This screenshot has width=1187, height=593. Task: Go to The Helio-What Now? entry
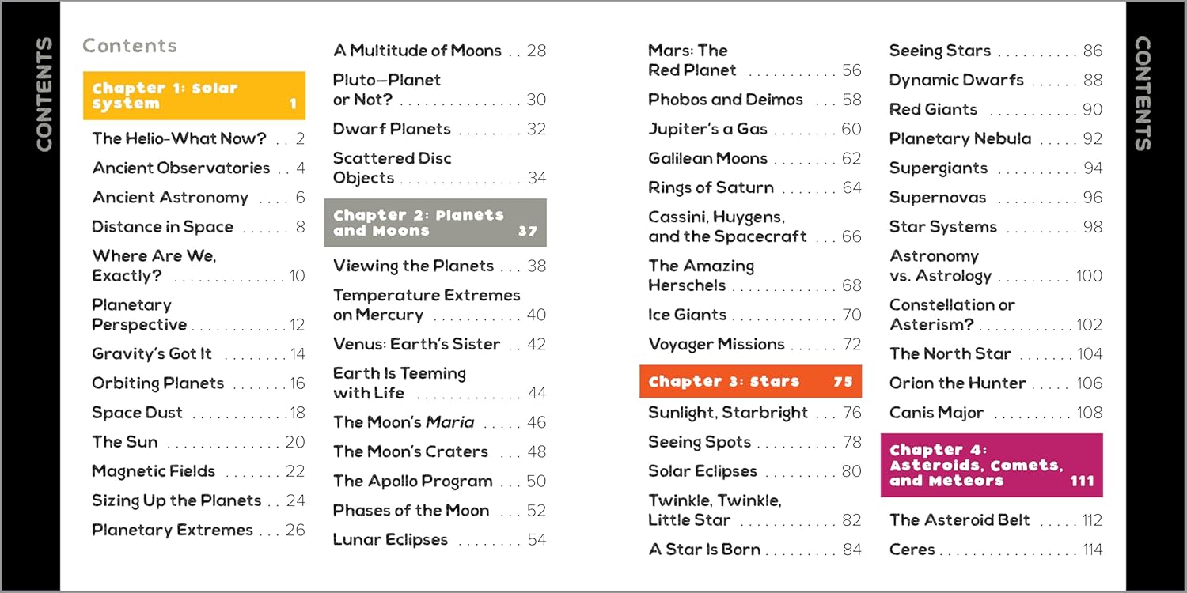tap(198, 138)
